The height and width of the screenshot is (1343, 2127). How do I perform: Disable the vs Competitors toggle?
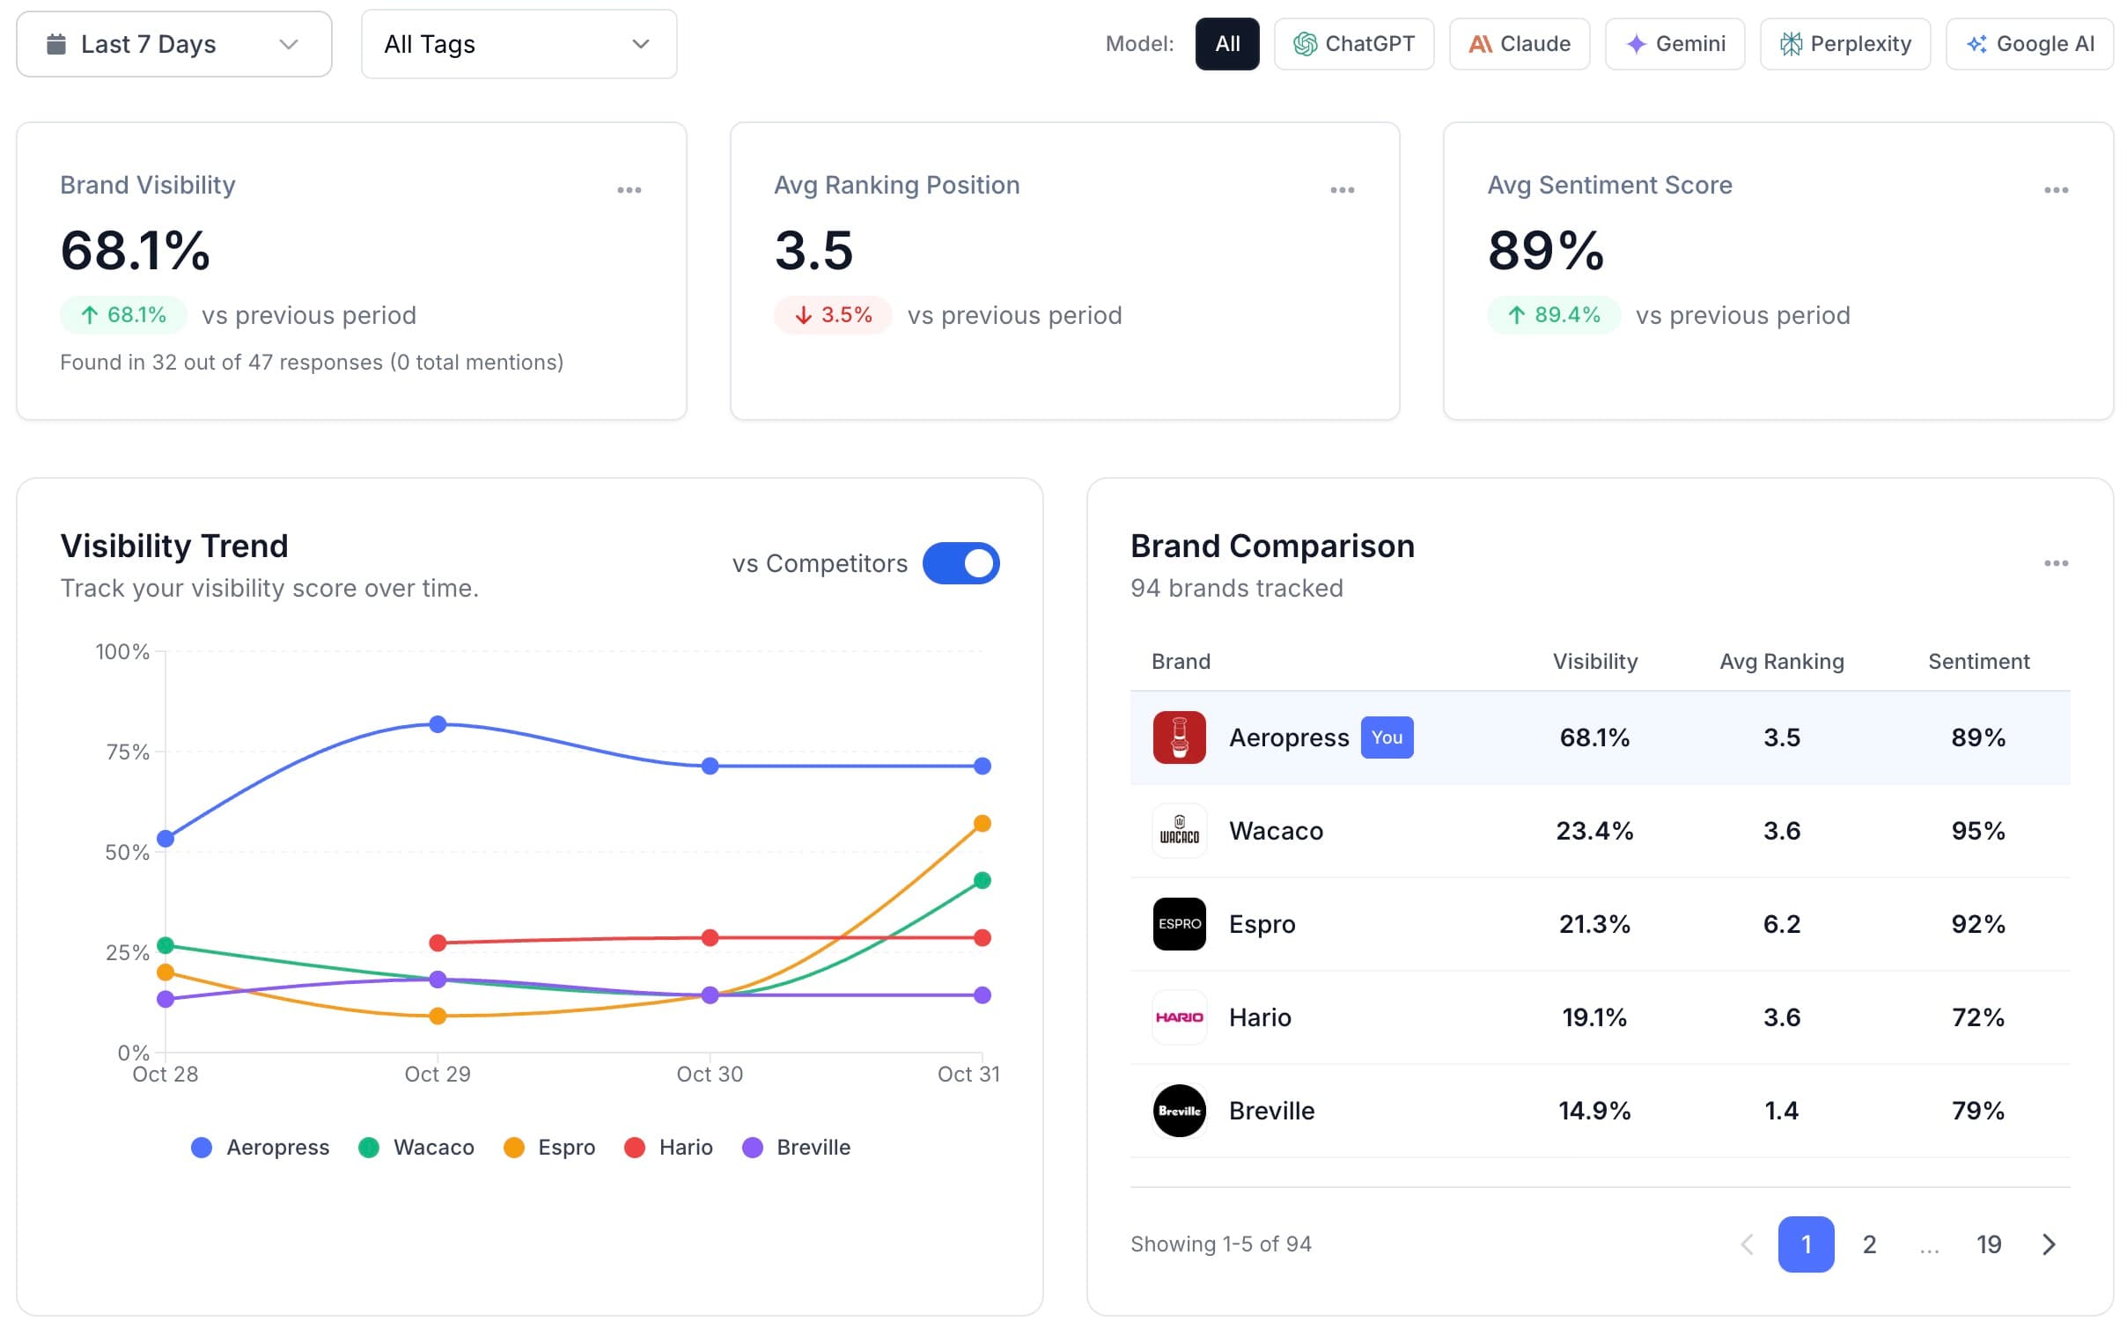point(961,563)
